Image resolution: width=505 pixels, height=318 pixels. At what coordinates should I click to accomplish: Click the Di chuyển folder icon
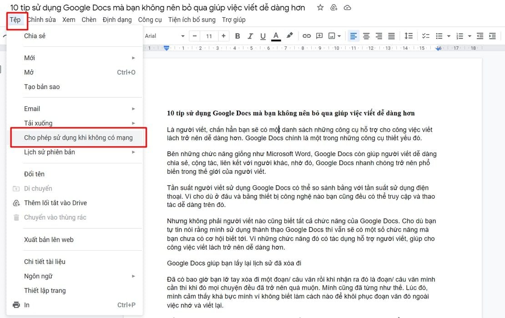click(x=16, y=188)
